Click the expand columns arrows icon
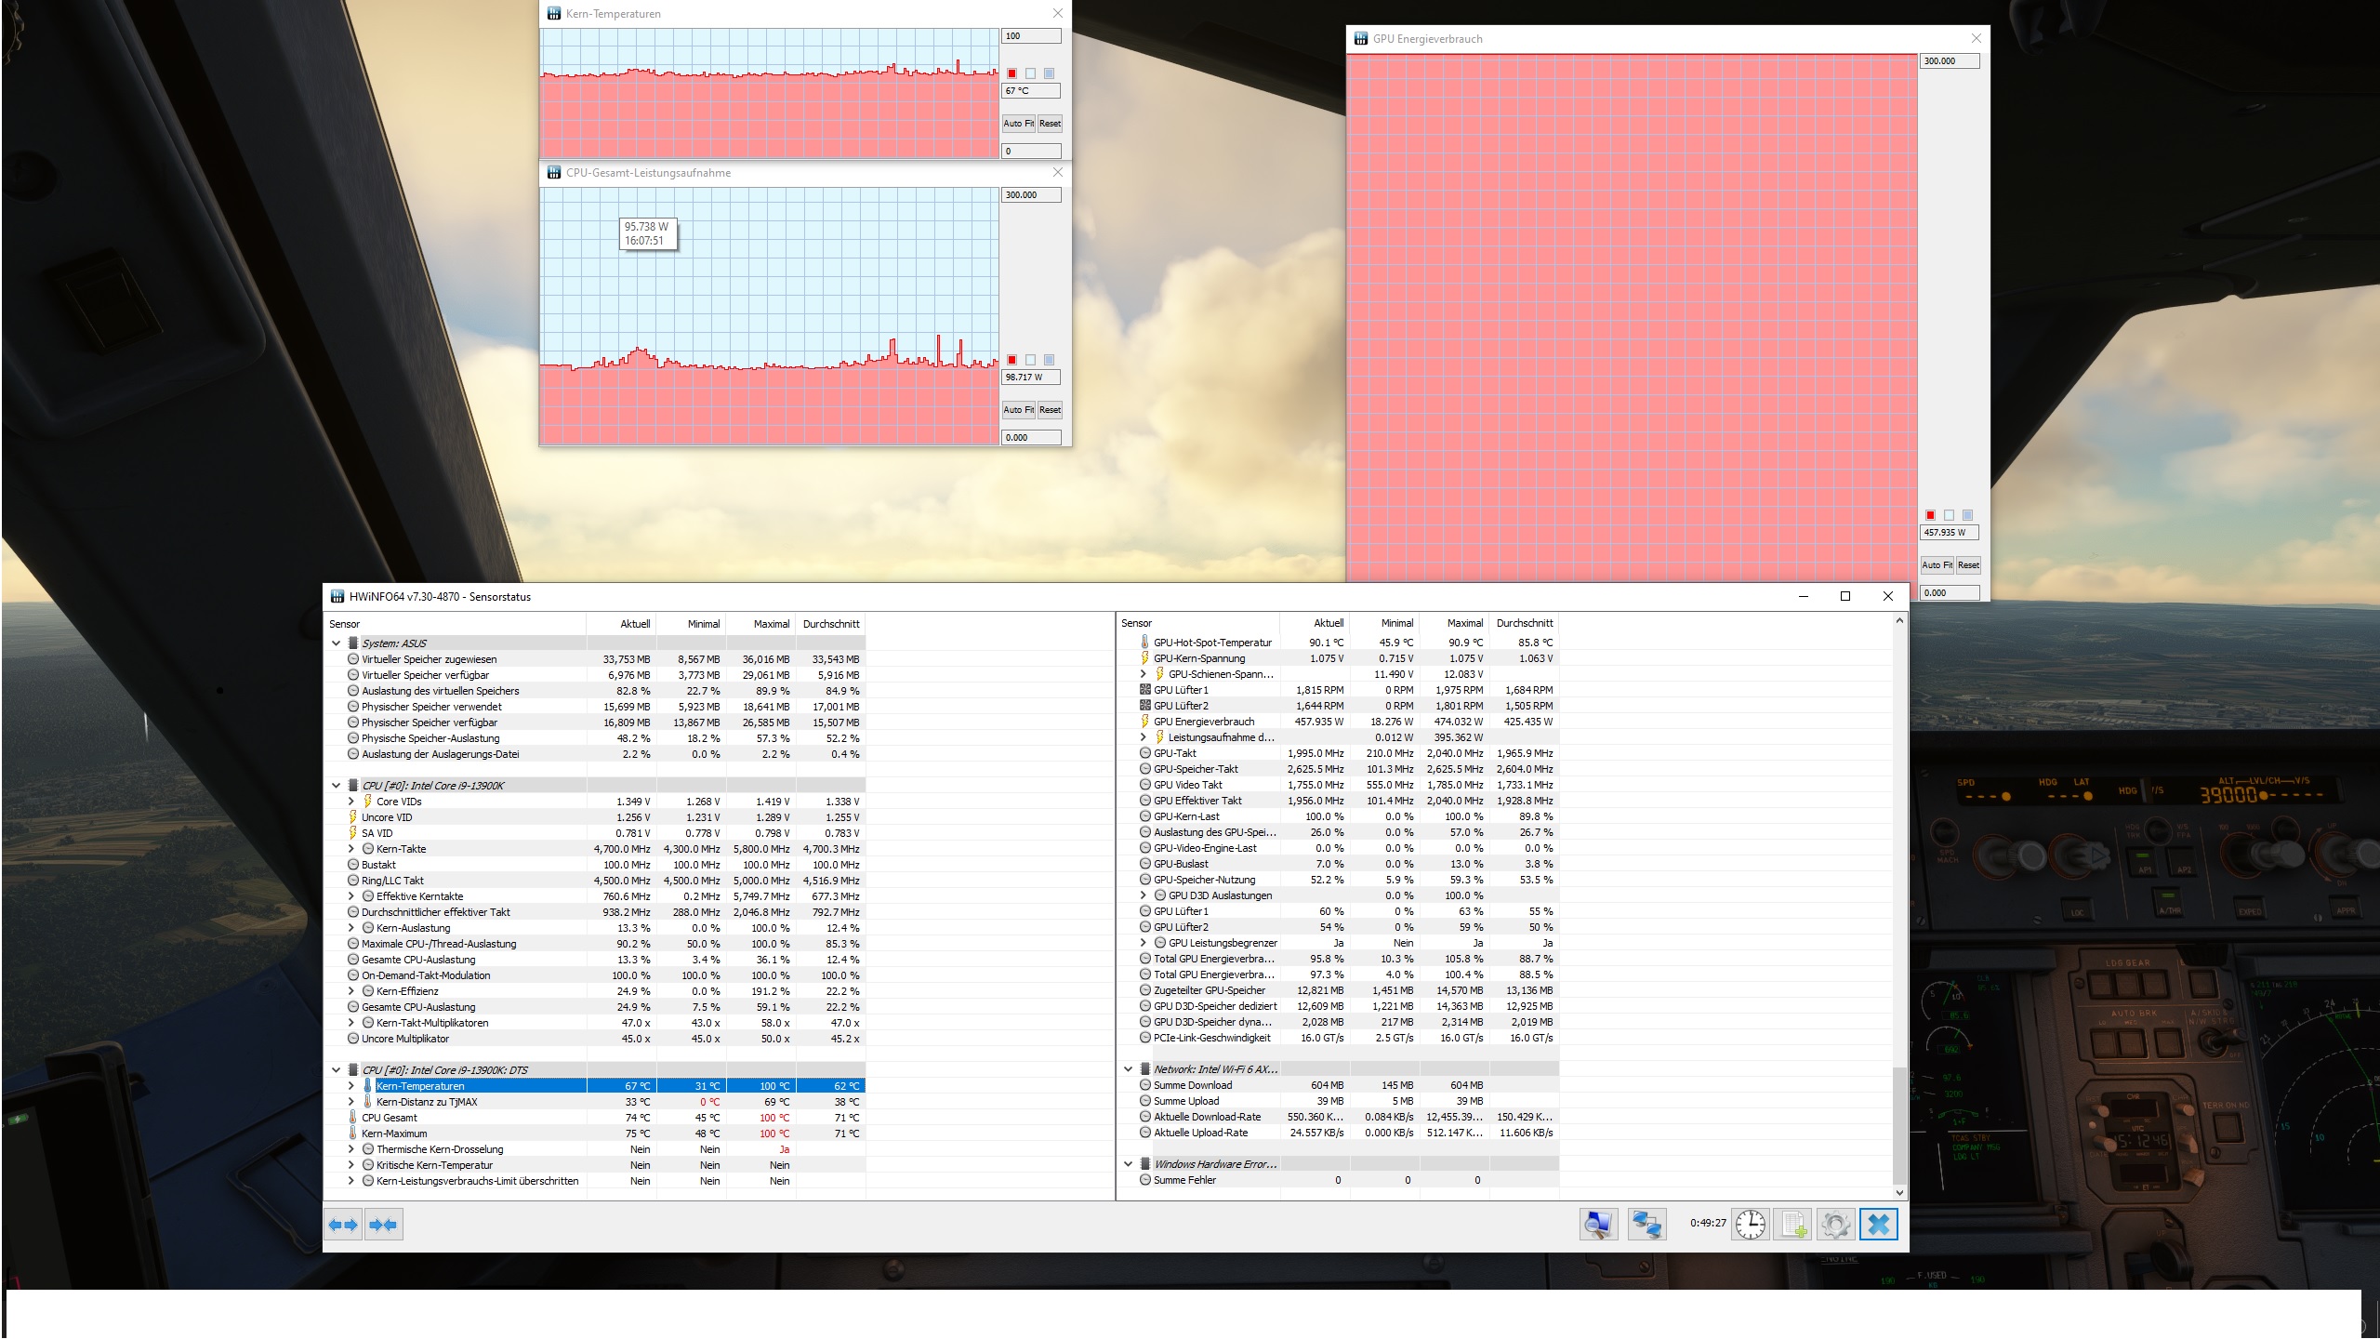Image resolution: width=2380 pixels, height=1339 pixels. coord(343,1225)
